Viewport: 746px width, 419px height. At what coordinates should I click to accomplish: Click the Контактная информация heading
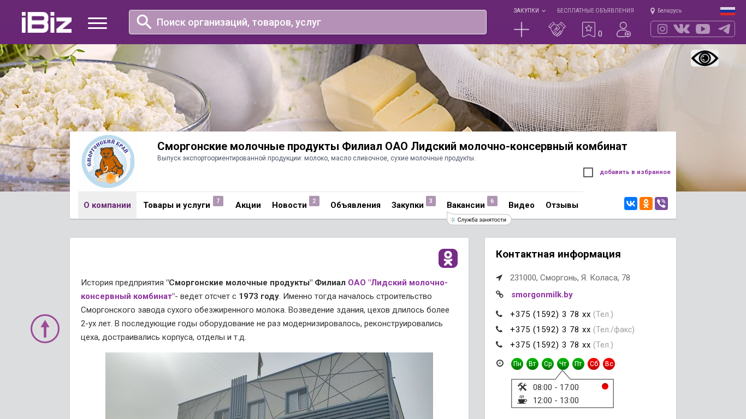[558, 254]
